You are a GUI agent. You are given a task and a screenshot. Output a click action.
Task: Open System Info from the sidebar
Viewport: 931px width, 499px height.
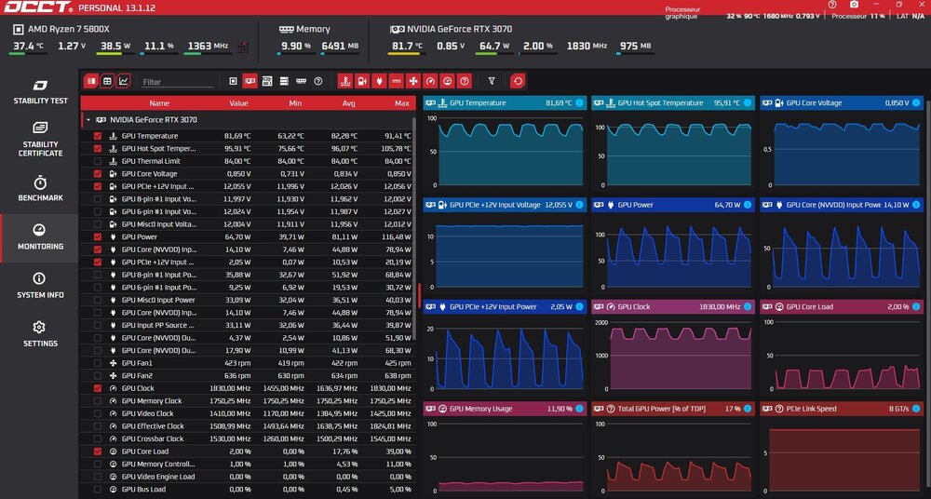[39, 285]
